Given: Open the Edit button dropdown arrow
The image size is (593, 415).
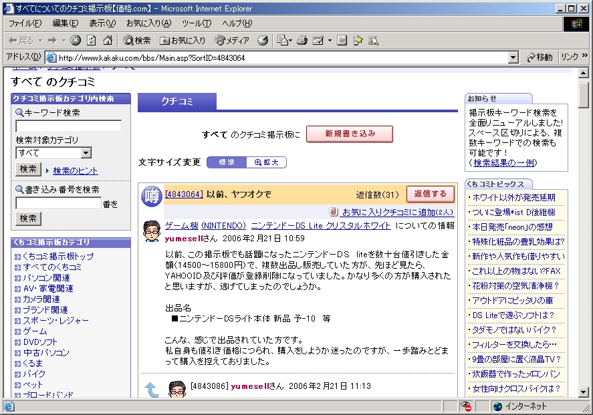Looking at the screenshot, I should click(330, 41).
